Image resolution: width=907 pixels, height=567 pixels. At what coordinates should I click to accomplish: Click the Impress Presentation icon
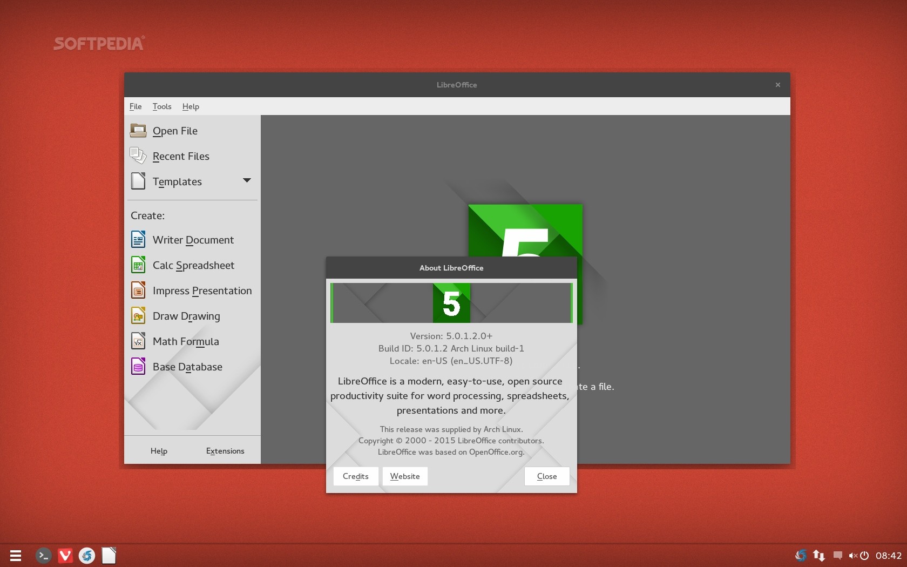(x=138, y=291)
